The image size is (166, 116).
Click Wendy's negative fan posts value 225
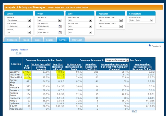tap(96, 72)
